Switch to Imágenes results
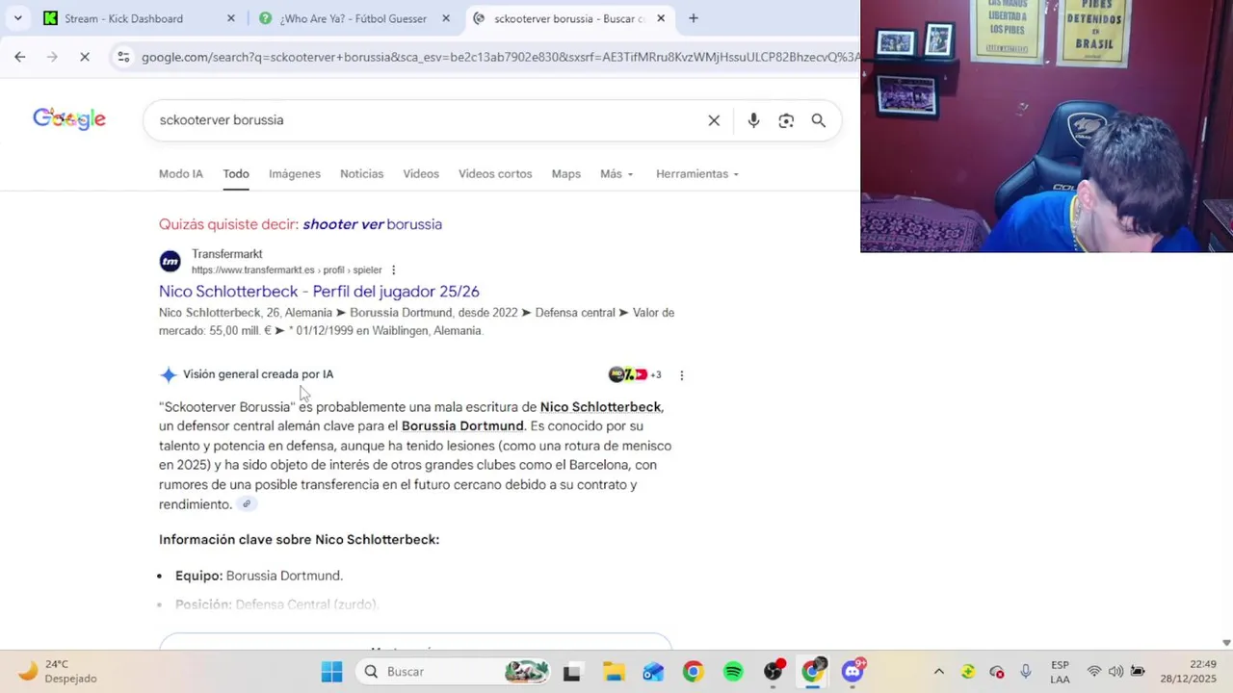Screen dimensions: 1233x693 click(295, 174)
